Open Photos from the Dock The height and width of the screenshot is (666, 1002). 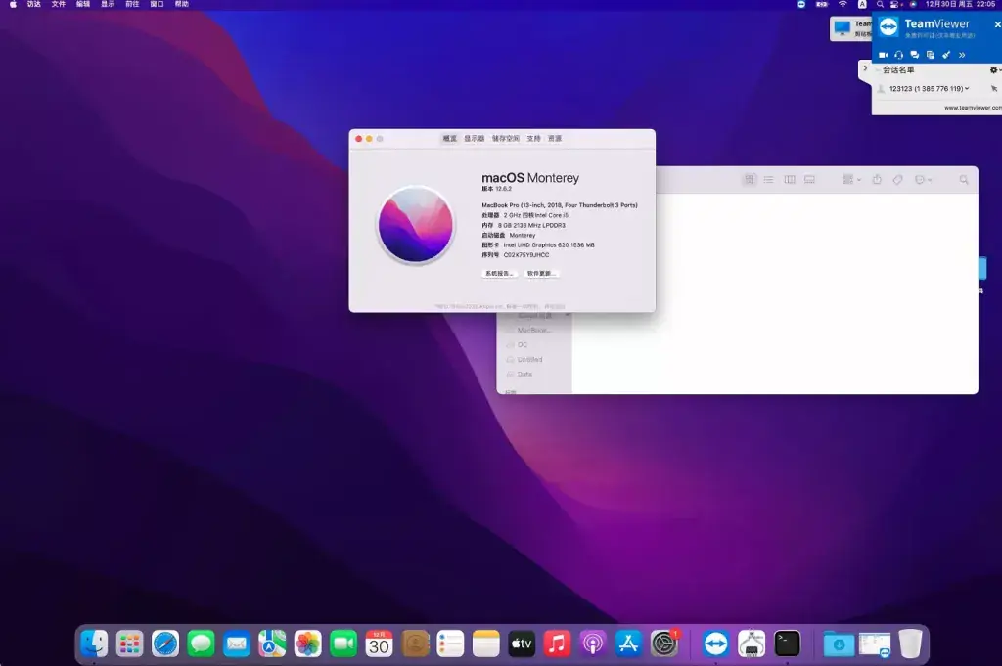pyautogui.click(x=307, y=644)
